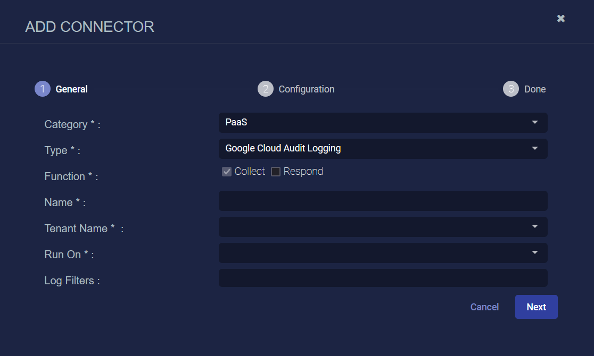Select the Done step label
Viewport: 594px width, 356px height.
tap(535, 89)
